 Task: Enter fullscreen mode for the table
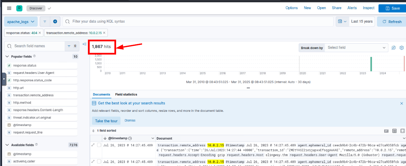tap(403, 131)
